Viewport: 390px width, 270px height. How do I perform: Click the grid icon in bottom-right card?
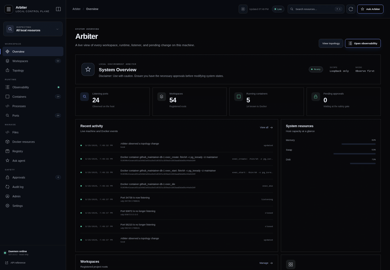pyautogui.click(x=291, y=265)
